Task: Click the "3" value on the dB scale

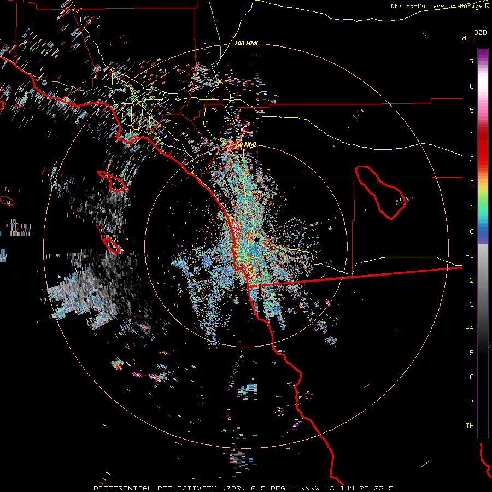Action: tap(472, 159)
